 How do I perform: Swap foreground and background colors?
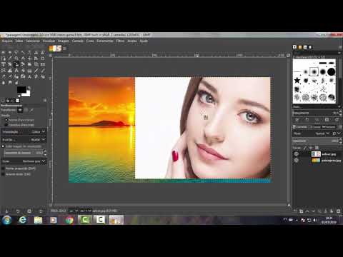[x=29, y=88]
